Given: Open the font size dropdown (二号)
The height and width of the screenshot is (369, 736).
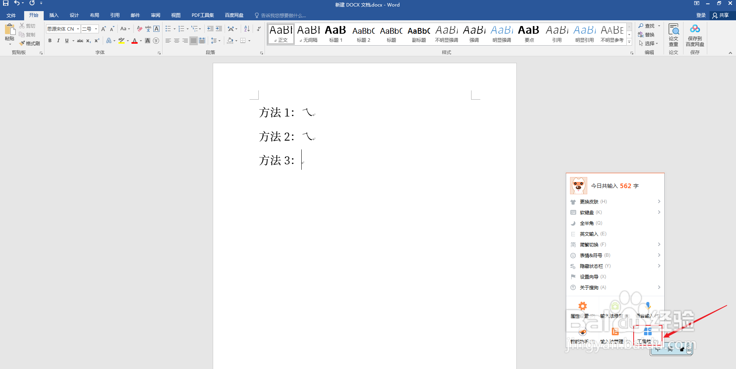Looking at the screenshot, I should [x=96, y=29].
